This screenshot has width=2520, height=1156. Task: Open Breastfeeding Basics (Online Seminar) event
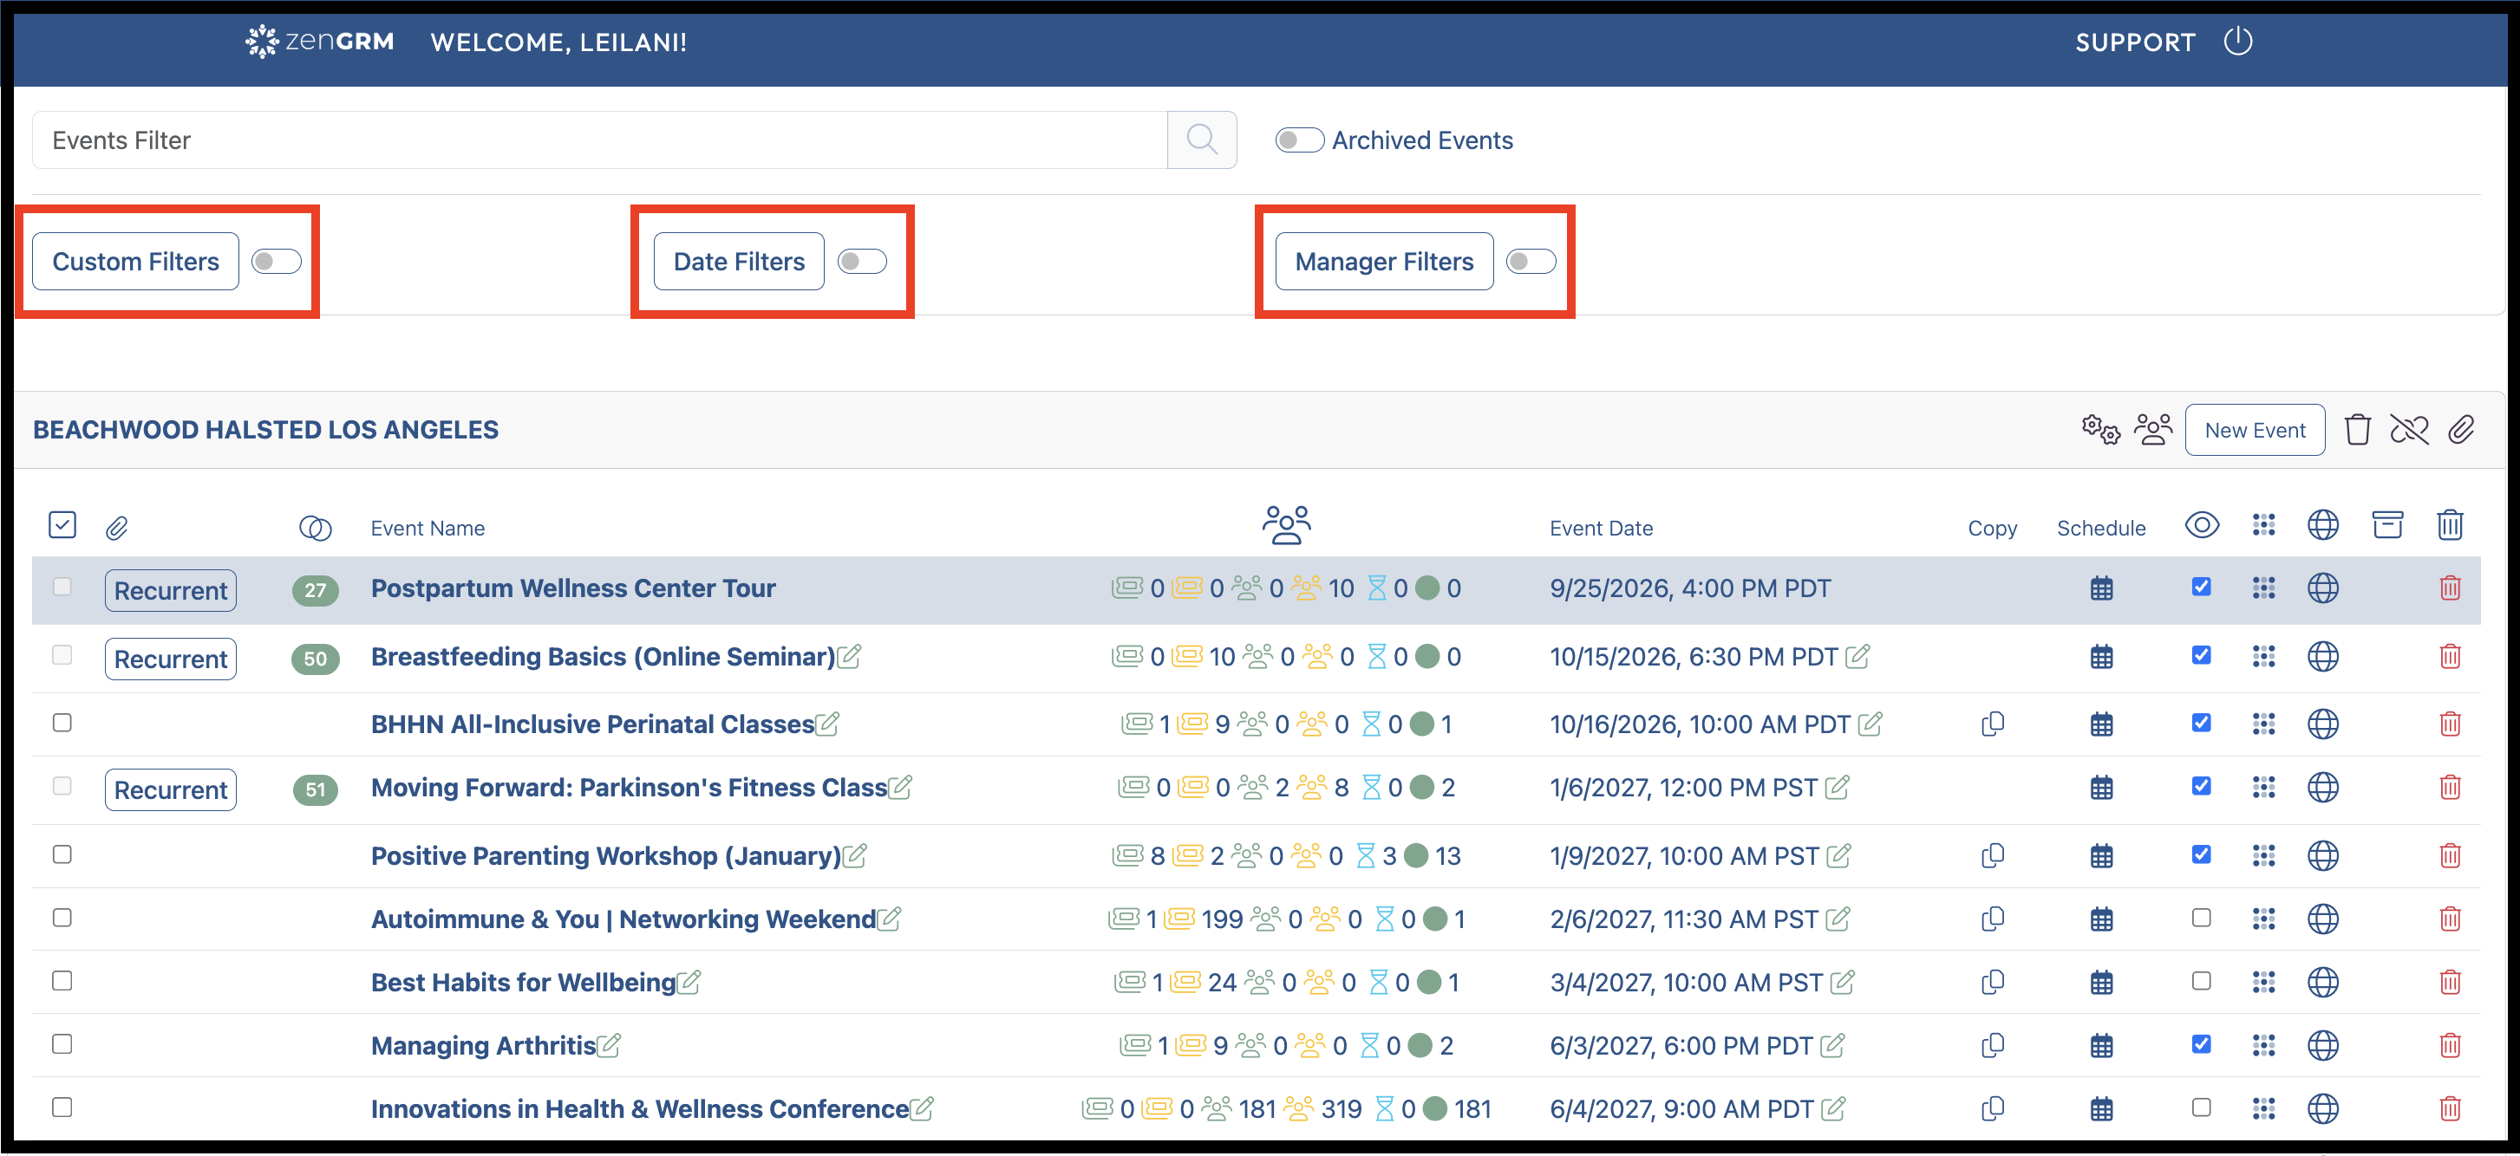click(603, 657)
